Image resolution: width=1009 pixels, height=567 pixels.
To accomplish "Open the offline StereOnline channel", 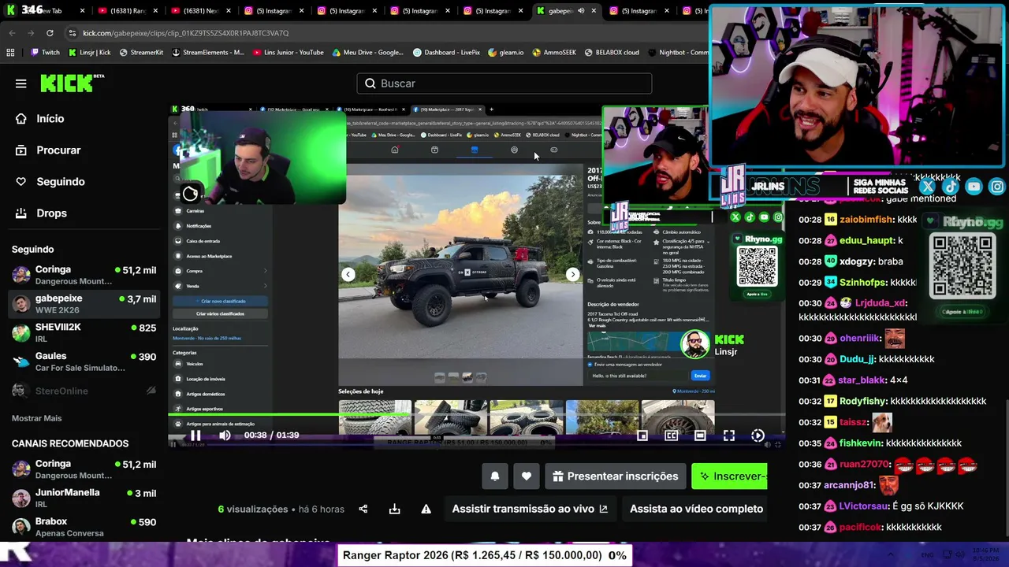I will click(84, 391).
